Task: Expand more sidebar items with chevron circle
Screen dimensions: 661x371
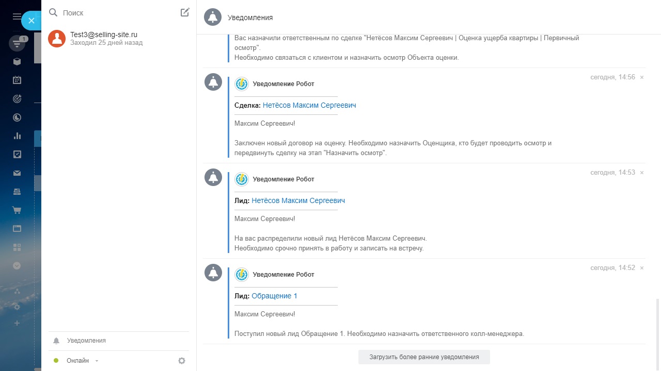Action: (17, 266)
